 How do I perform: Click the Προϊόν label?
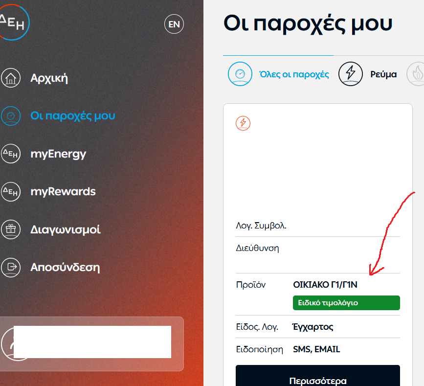tap(251, 285)
